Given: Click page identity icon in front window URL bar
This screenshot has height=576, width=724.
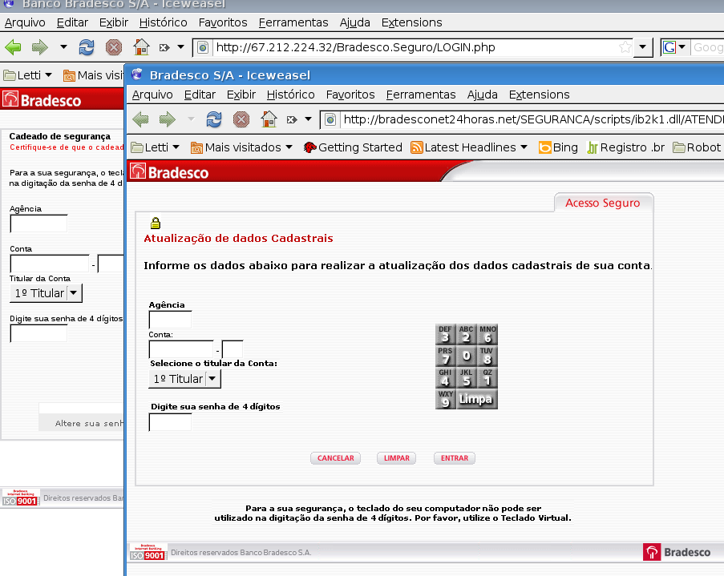Looking at the screenshot, I should coord(330,120).
